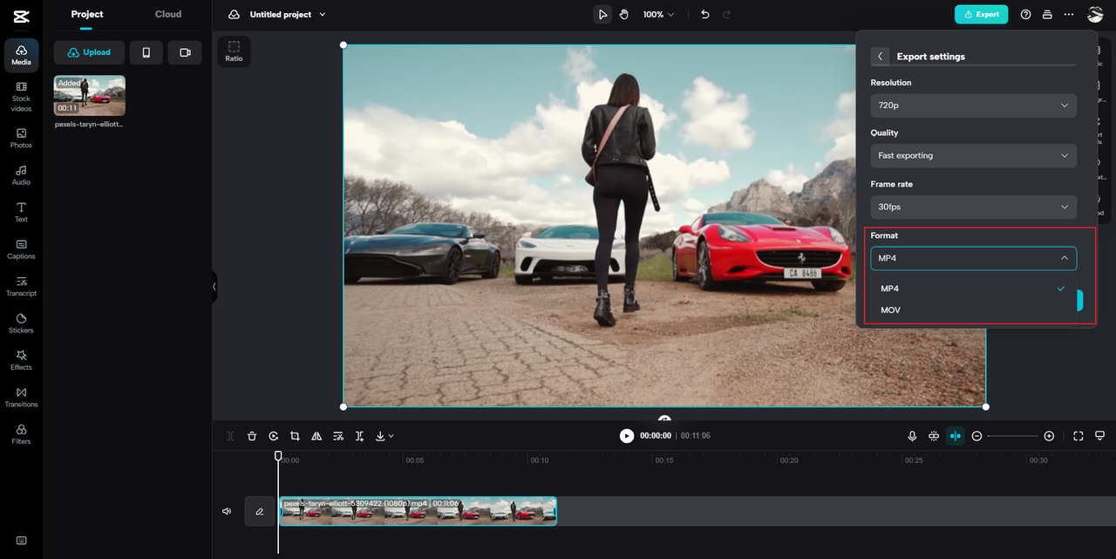Open the Filters panel
The height and width of the screenshot is (559, 1116).
click(21, 434)
